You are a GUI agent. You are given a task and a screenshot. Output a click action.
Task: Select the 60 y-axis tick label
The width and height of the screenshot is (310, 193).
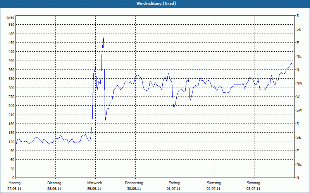pos(12,160)
